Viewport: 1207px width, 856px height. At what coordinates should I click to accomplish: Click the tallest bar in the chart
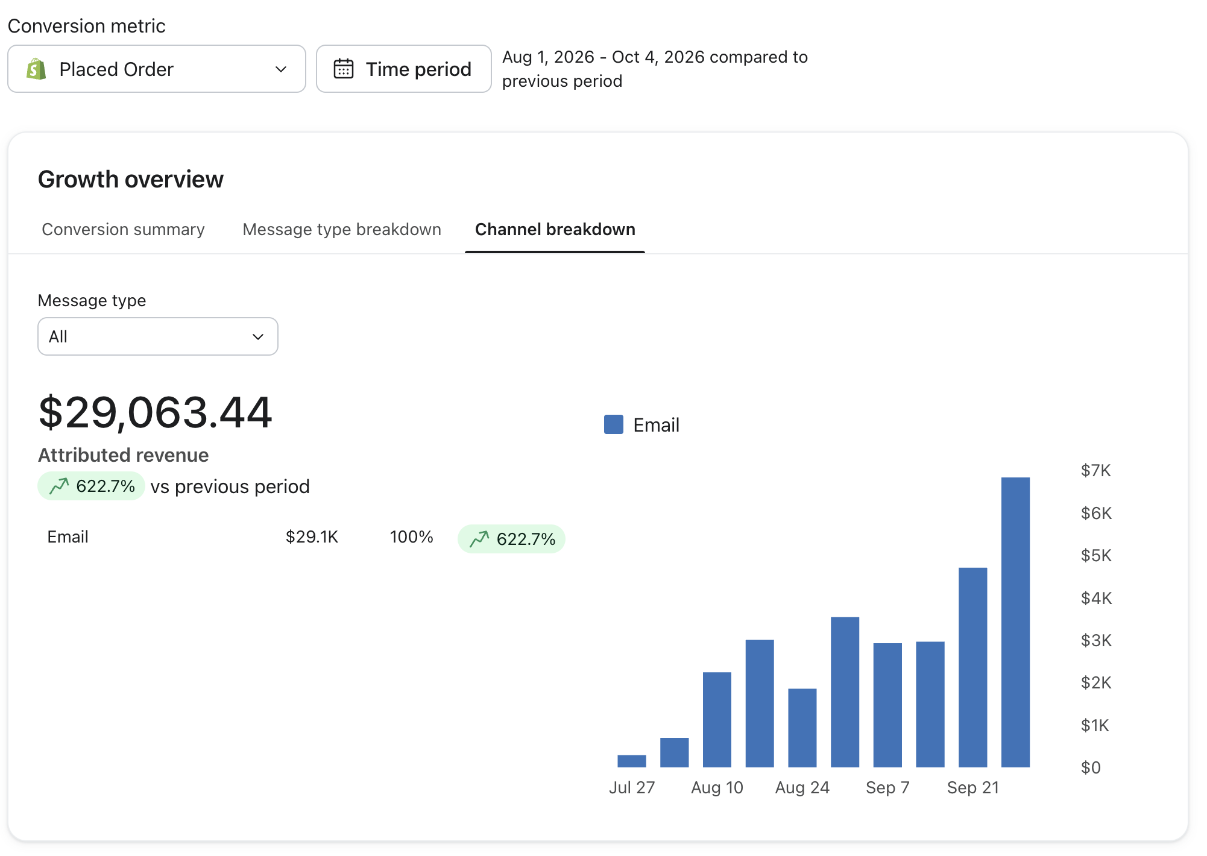(1015, 622)
